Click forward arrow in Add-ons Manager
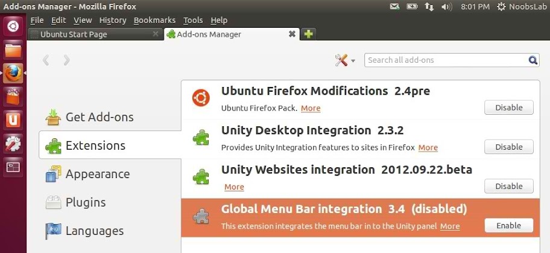Screen dimensions: 550x253 coord(67,60)
